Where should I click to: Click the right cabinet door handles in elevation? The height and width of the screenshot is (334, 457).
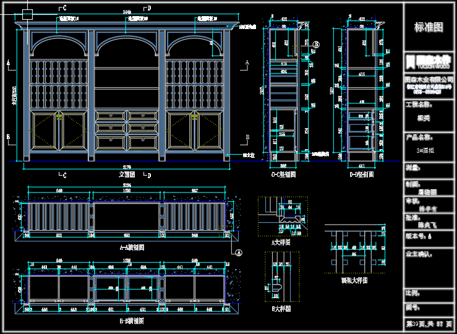[x=194, y=116]
